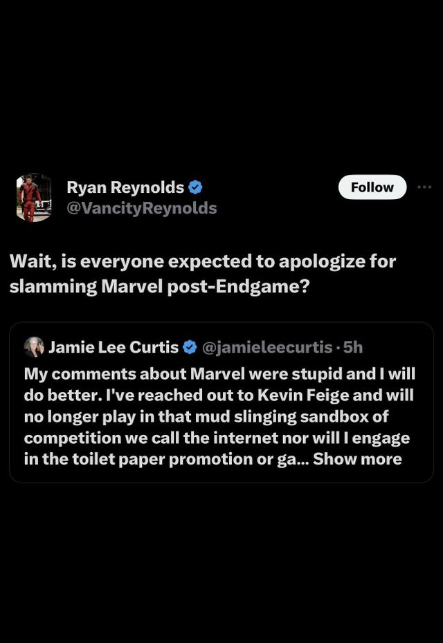Open Jamie Lee Curtis's small profile avatar
Screen dimensions: 443x643
tap(34, 347)
